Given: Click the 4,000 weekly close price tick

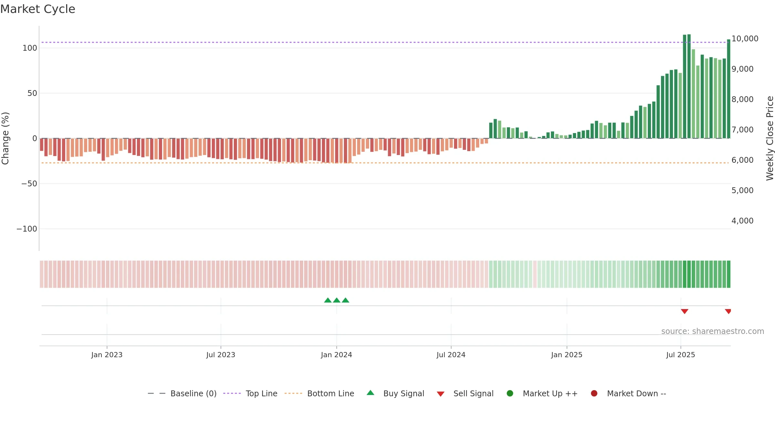Looking at the screenshot, I should click(x=742, y=221).
